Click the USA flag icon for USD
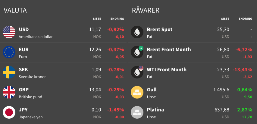This screenshot has height=124, width=257. point(9,32)
